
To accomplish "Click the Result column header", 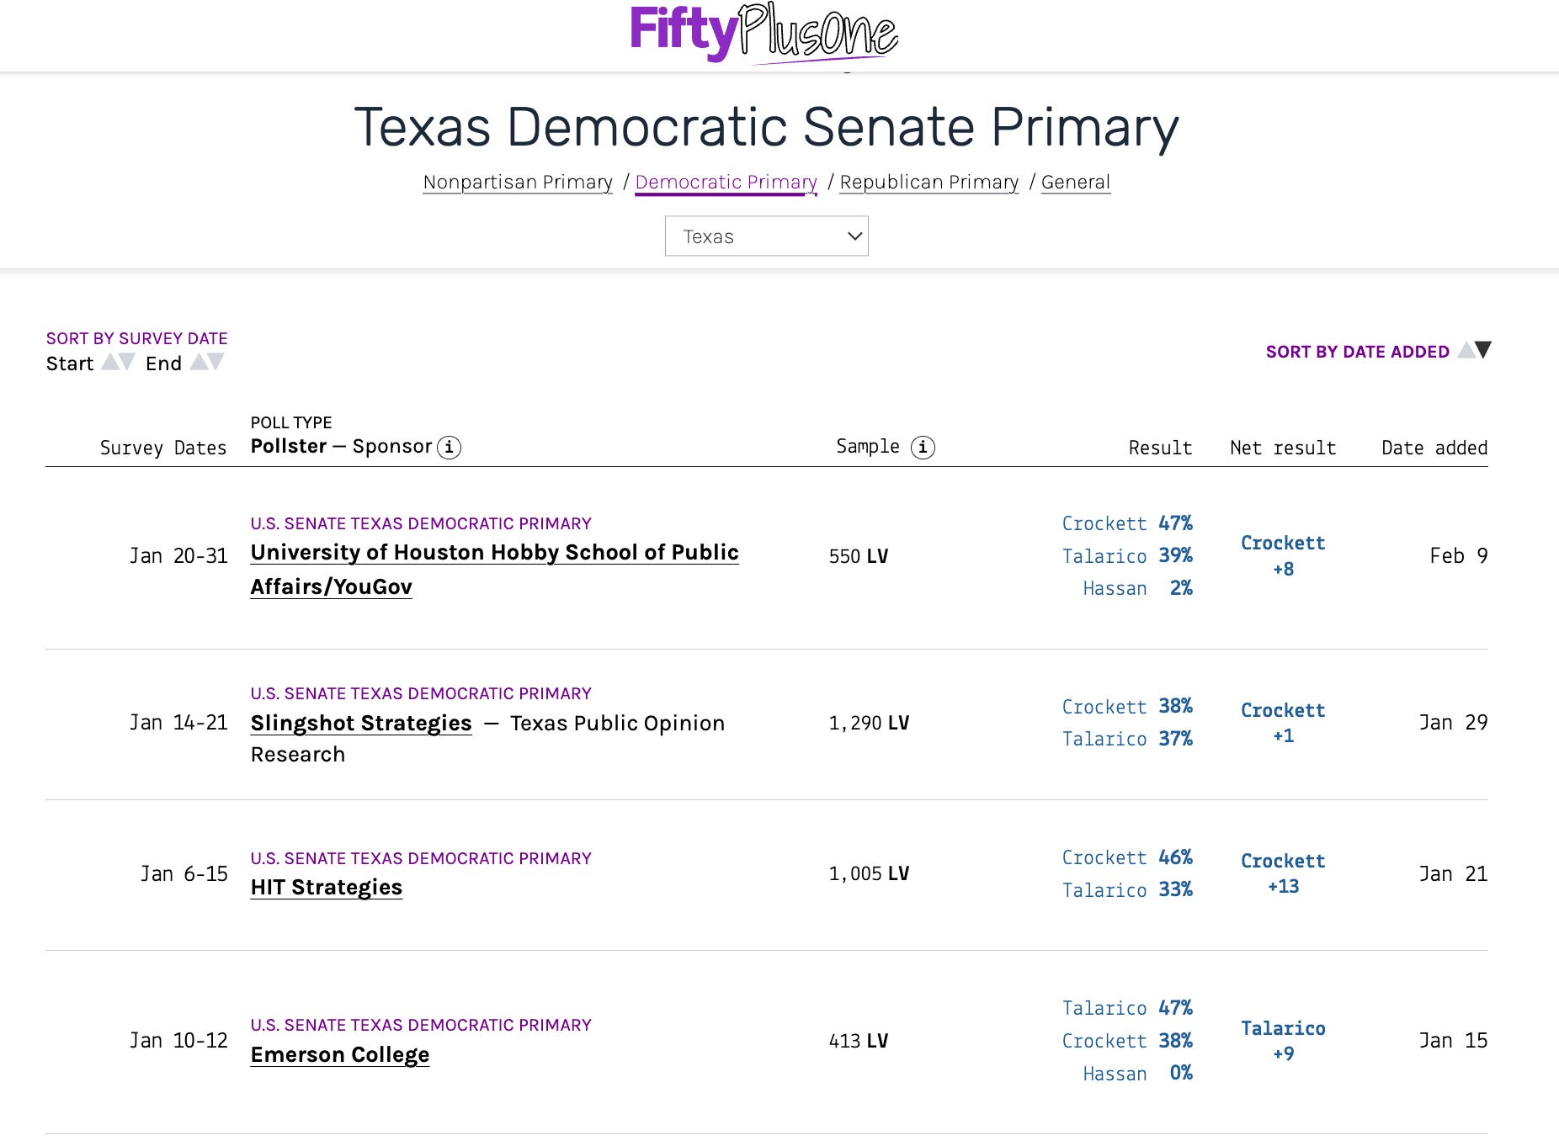I will click(x=1160, y=448).
